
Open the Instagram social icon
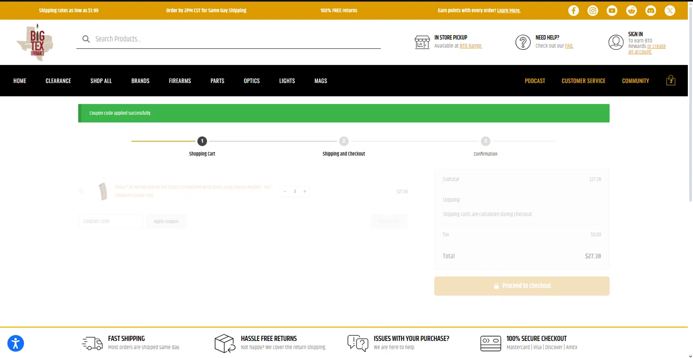[593, 11]
